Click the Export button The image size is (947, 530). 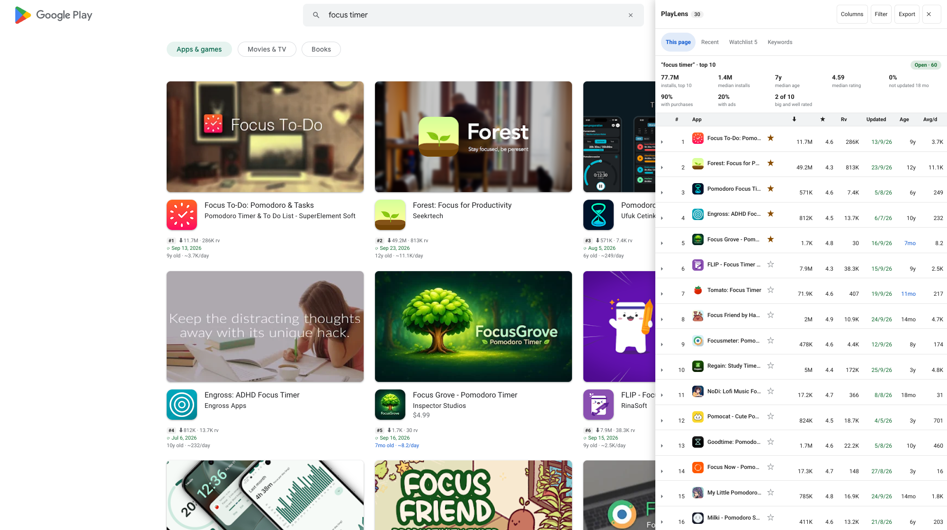(907, 14)
